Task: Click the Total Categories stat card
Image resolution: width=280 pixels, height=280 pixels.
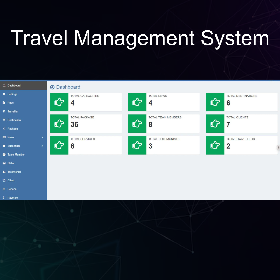Action: (x=86, y=102)
